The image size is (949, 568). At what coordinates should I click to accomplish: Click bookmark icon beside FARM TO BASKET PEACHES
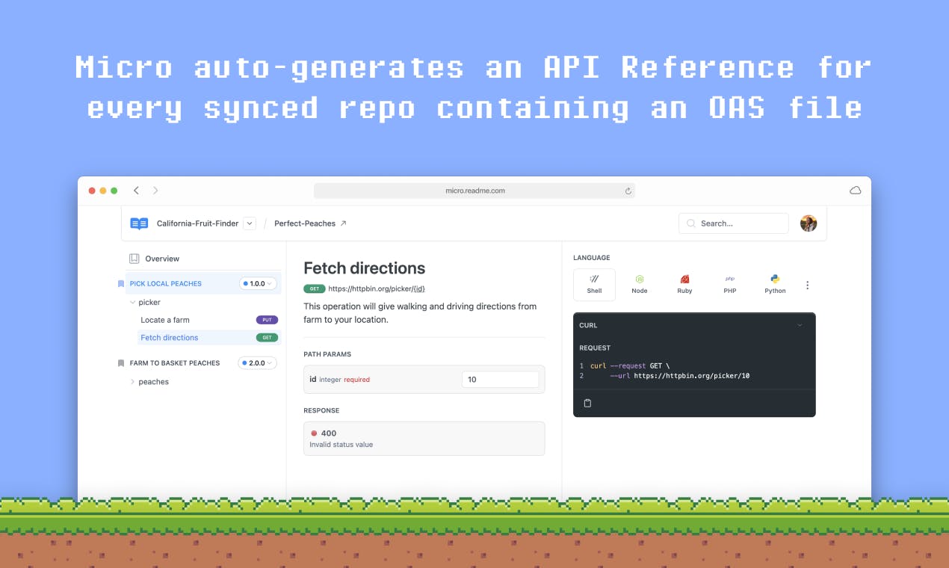pyautogui.click(x=121, y=363)
